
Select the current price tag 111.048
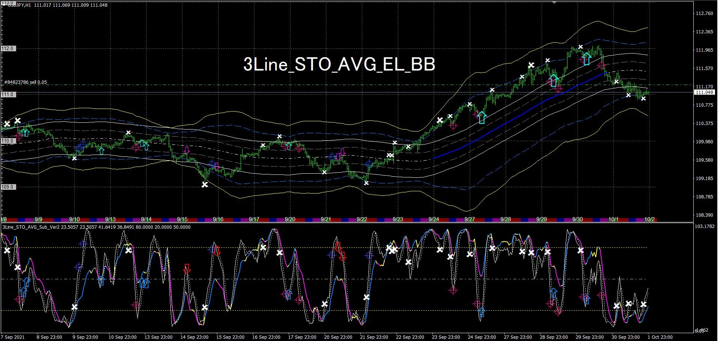click(704, 92)
